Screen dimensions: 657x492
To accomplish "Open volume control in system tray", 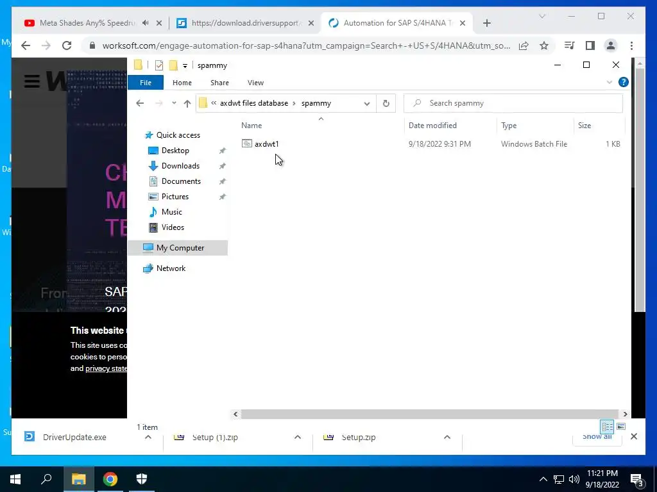I will [574, 479].
